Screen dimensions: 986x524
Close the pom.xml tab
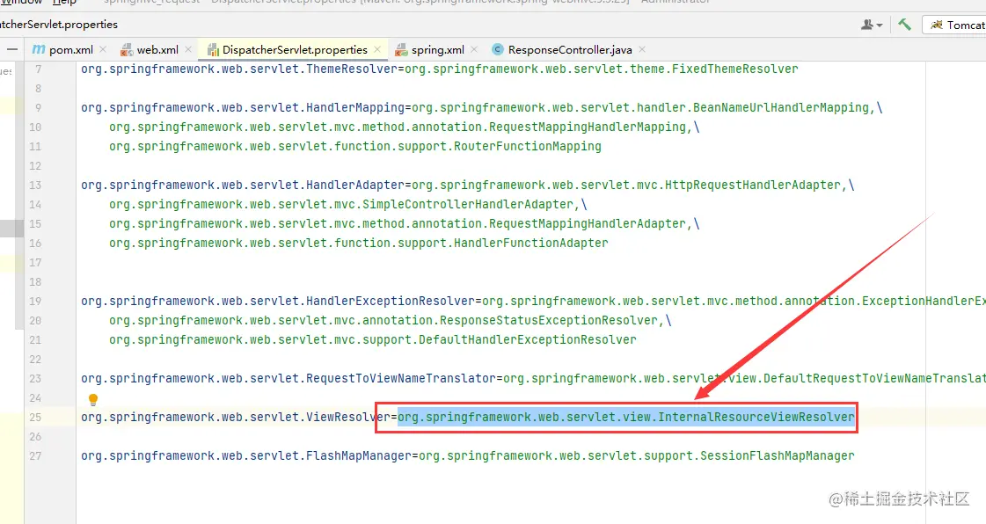click(x=103, y=49)
